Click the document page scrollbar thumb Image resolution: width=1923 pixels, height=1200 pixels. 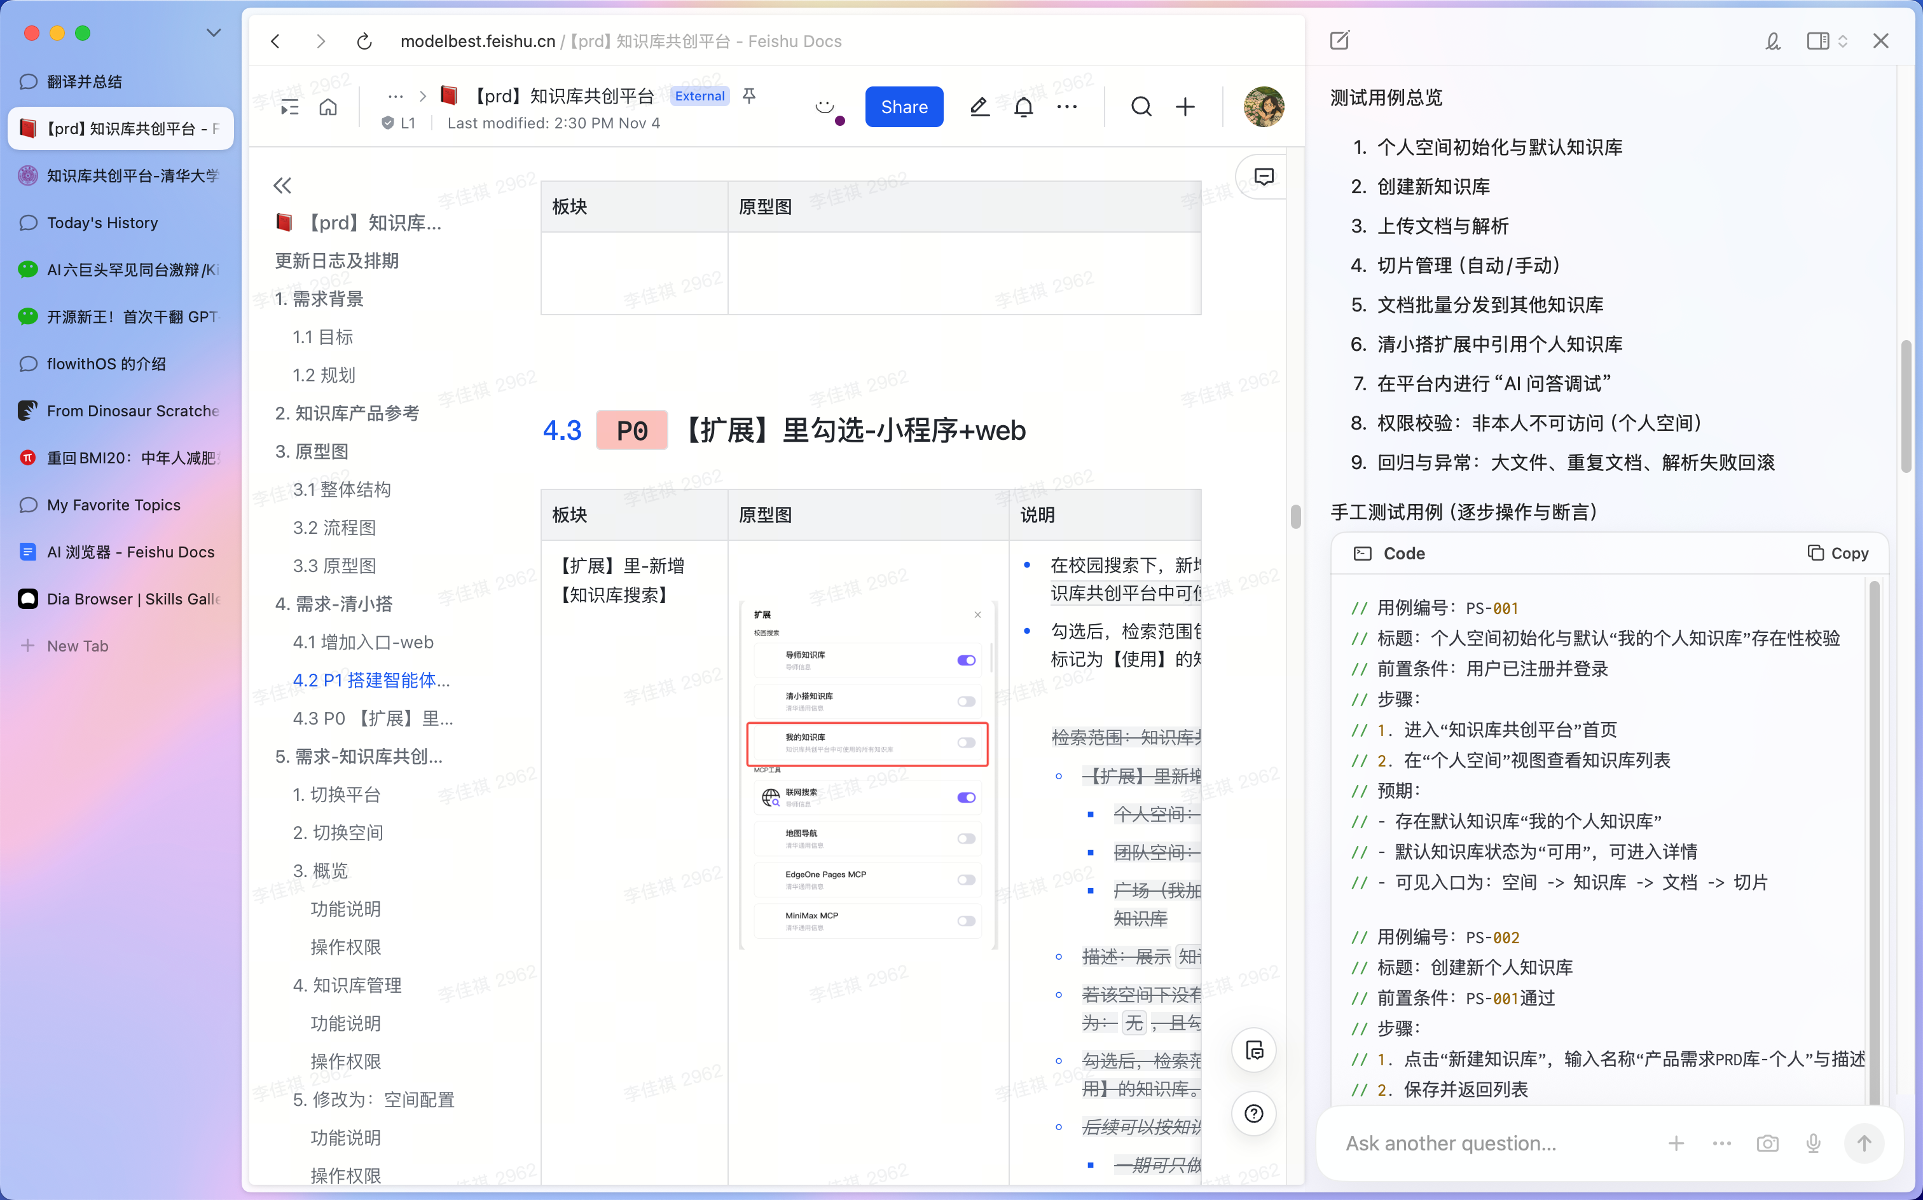(x=1296, y=517)
